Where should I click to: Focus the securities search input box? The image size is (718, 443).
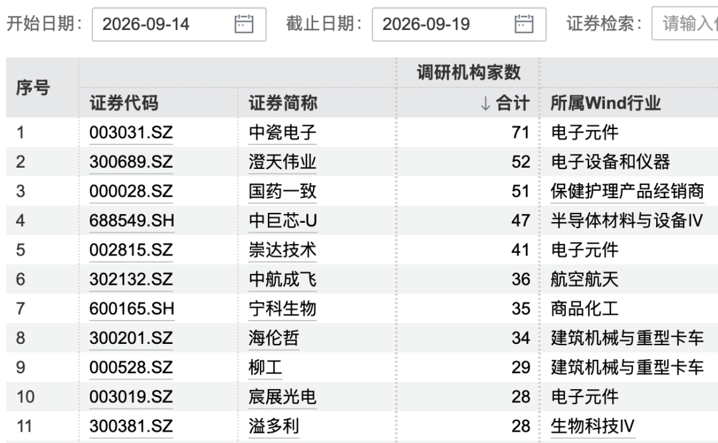click(x=685, y=23)
